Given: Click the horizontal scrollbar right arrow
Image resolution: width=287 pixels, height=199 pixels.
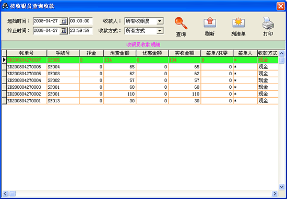Looking at the screenshot, I should [x=274, y=193].
